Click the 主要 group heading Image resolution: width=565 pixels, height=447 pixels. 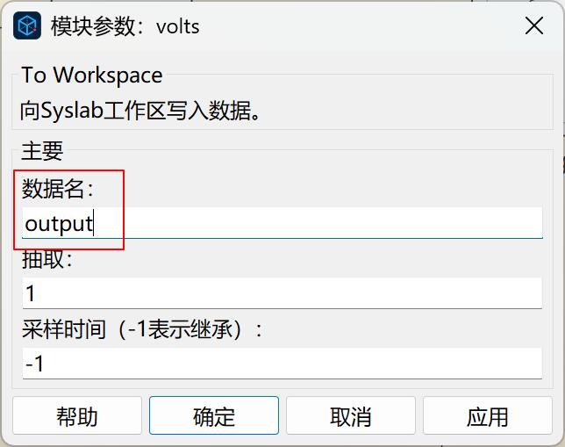pyautogui.click(x=42, y=151)
